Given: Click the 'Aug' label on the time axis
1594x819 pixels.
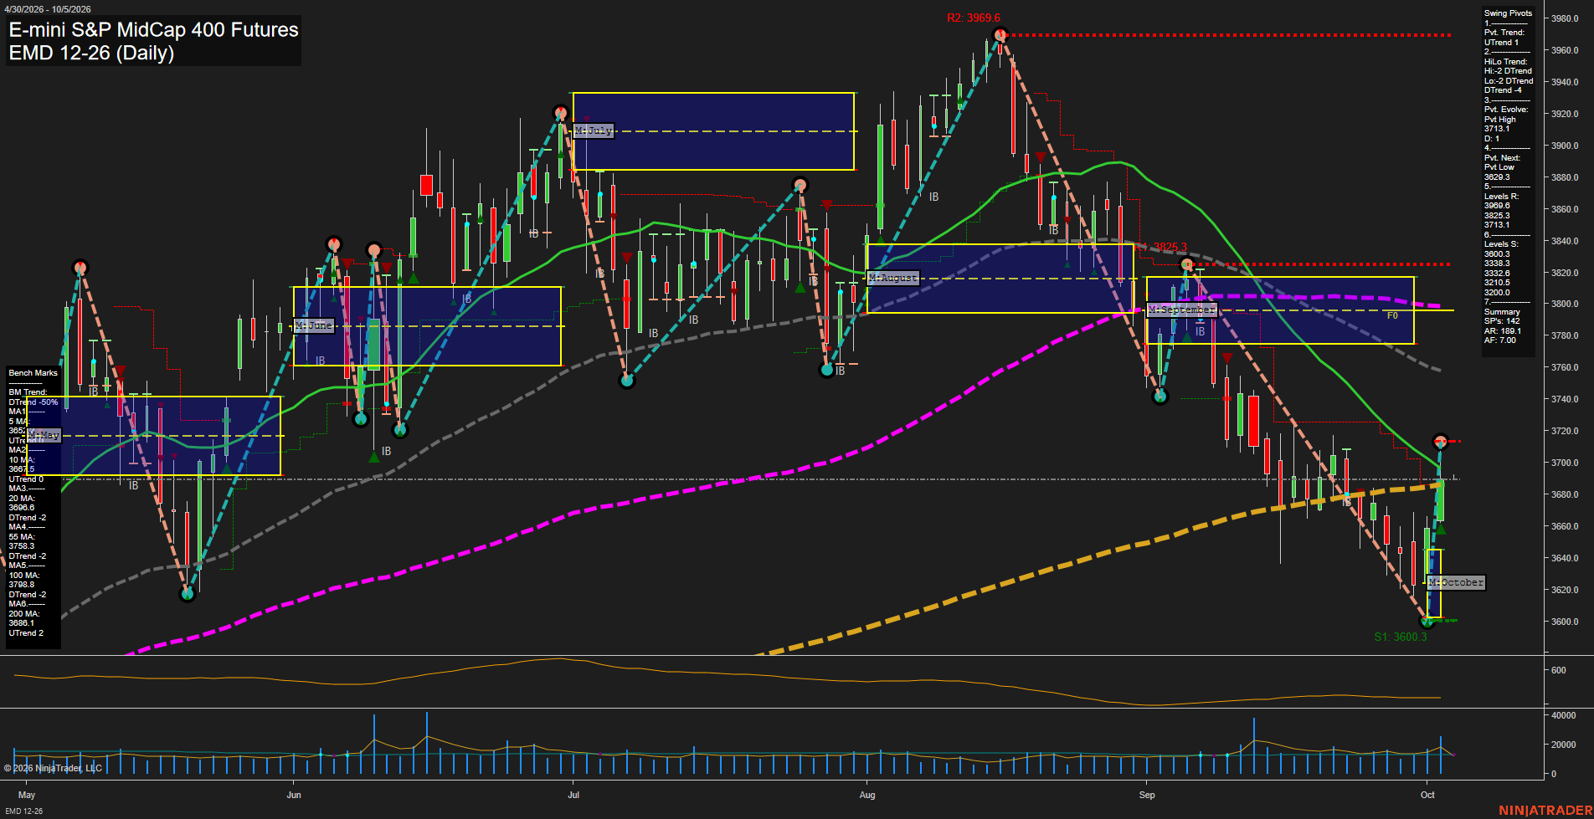Looking at the screenshot, I should [867, 795].
